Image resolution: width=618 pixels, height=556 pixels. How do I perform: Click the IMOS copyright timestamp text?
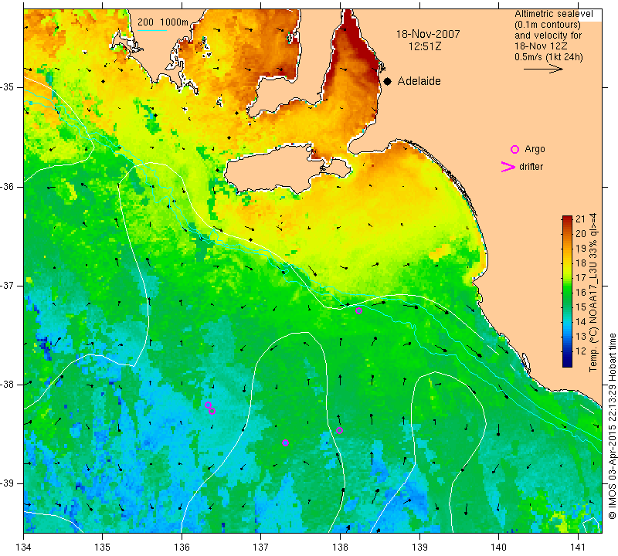(x=612, y=426)
